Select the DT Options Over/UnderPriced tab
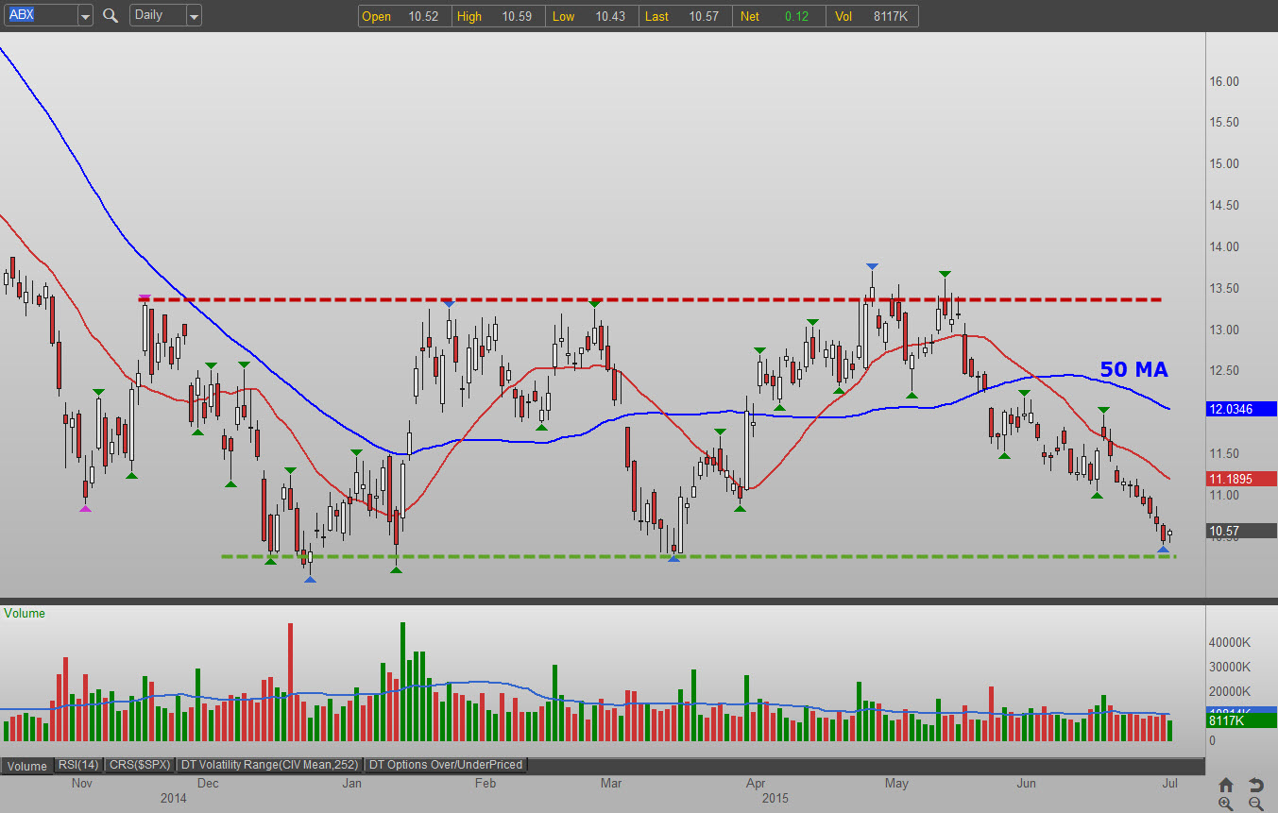 [x=445, y=765]
